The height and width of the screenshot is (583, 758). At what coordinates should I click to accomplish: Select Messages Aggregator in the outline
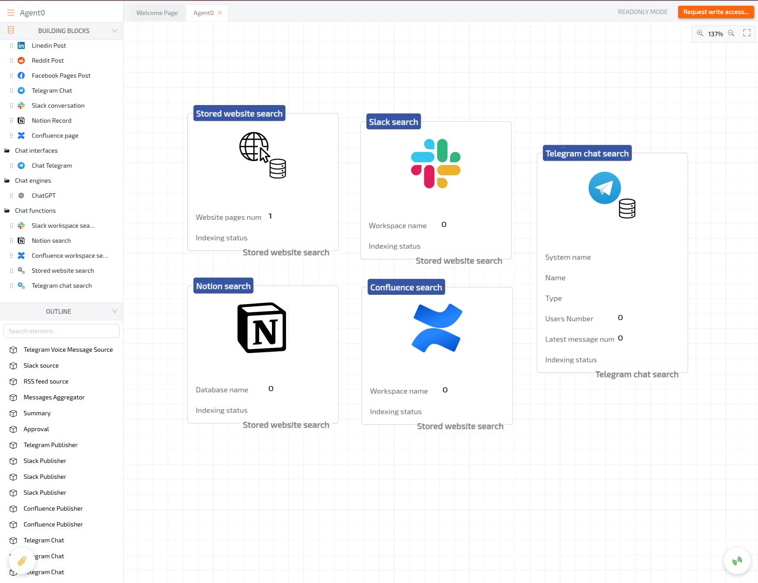click(54, 398)
